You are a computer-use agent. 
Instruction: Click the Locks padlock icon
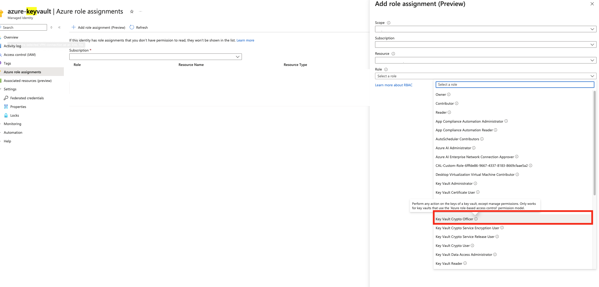click(x=6, y=115)
